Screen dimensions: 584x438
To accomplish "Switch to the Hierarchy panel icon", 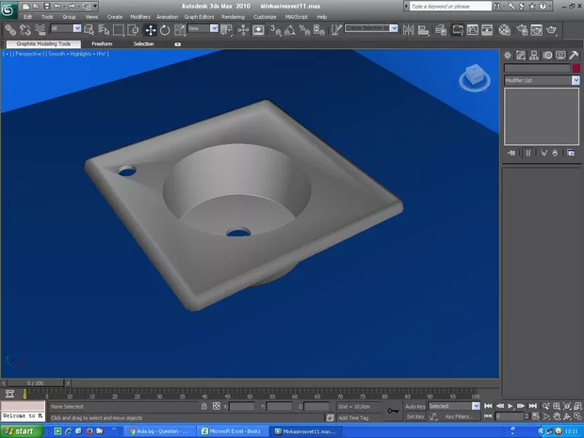I will 534,55.
